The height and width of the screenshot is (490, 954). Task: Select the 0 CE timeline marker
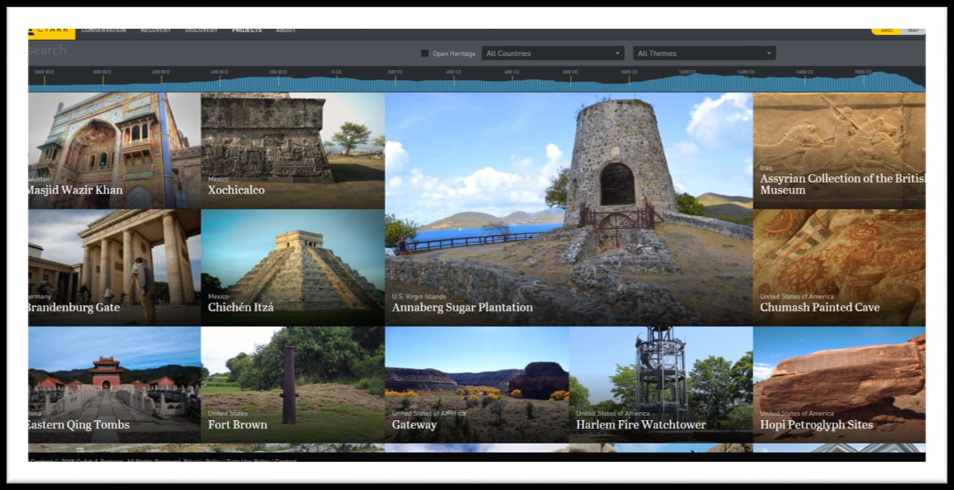336,72
